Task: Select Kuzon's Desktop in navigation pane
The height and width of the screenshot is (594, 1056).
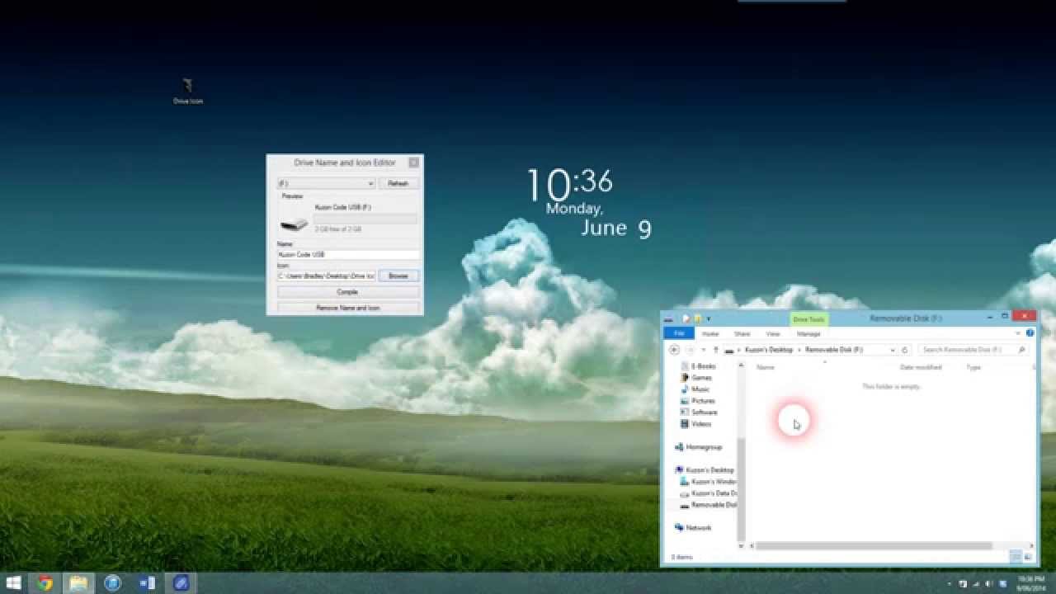Action: point(705,469)
